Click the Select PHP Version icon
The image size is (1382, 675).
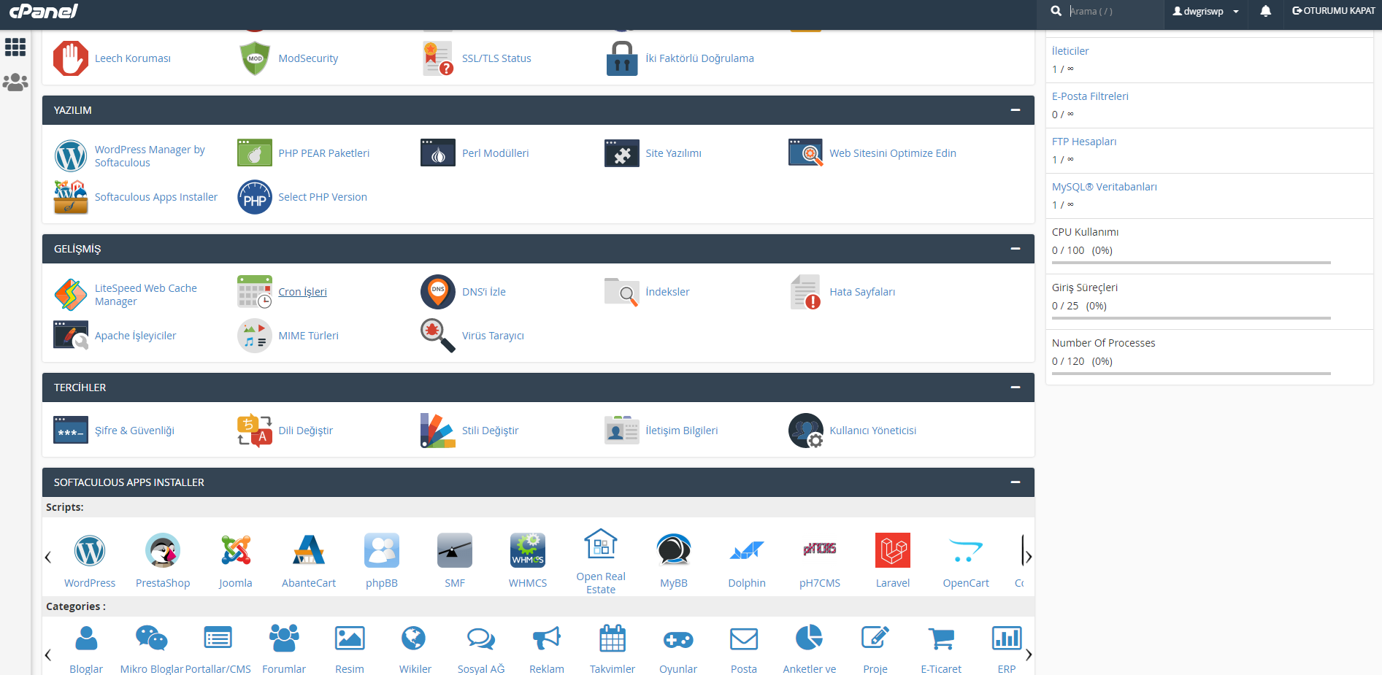[255, 197]
